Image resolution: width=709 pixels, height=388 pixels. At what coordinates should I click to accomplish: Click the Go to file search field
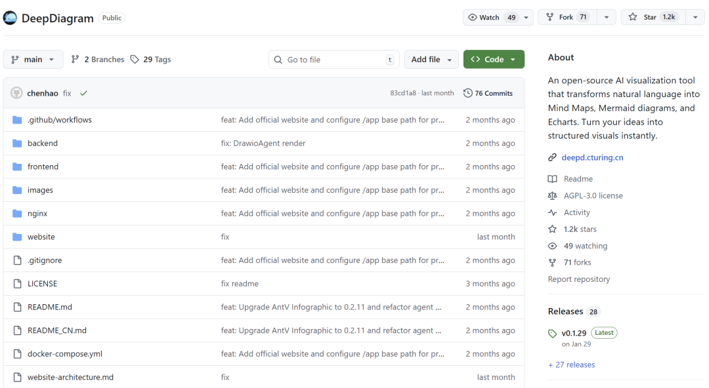click(x=333, y=60)
